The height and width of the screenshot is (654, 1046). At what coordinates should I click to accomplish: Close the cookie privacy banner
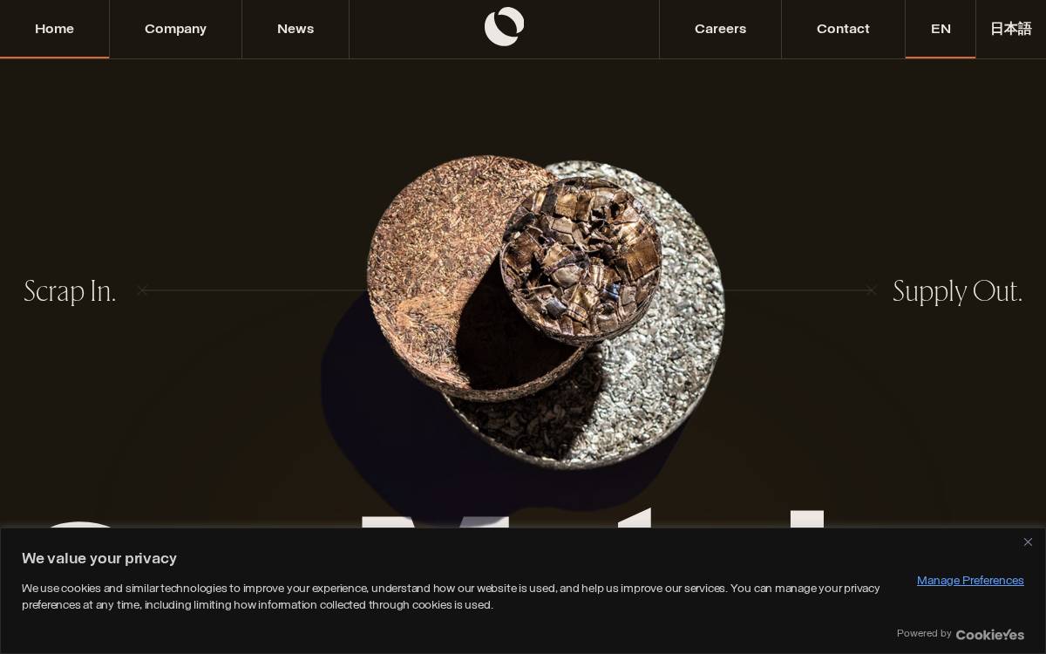click(x=1028, y=542)
